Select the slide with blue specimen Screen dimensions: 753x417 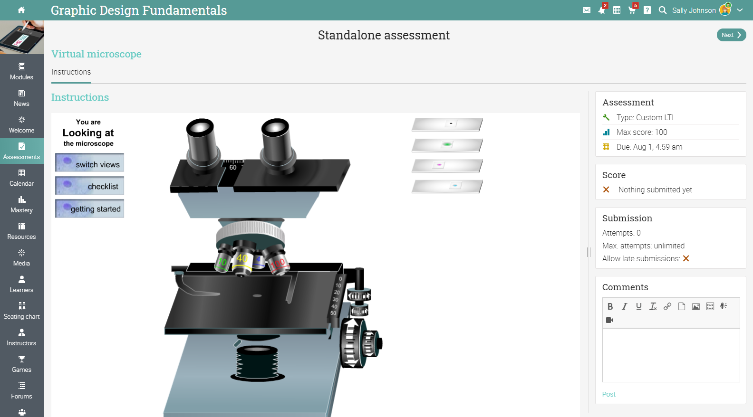tap(447, 186)
